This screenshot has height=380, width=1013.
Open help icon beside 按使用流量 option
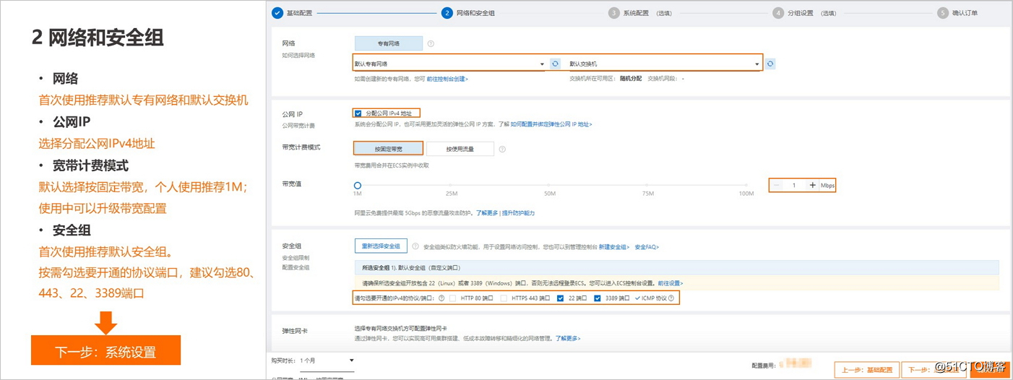pyautogui.click(x=502, y=149)
